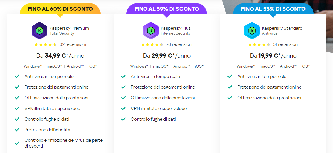
Task: Click the 60% di sconto banner
Action: click(x=60, y=9)
